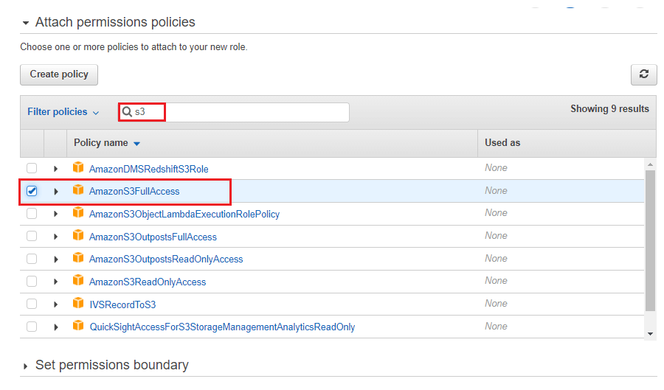Viewport: 664px width, 390px height.
Task: Click the policy icon for AmazonS3OutpostsReadOnlyAccess
Action: coord(78,258)
